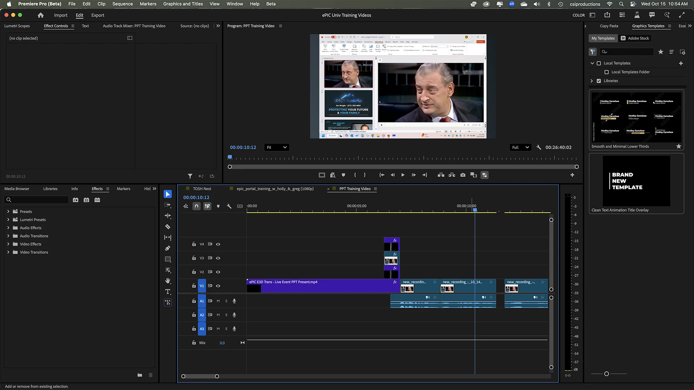The image size is (694, 390).
Task: Click the Adobe Stock button
Action: pos(635,38)
